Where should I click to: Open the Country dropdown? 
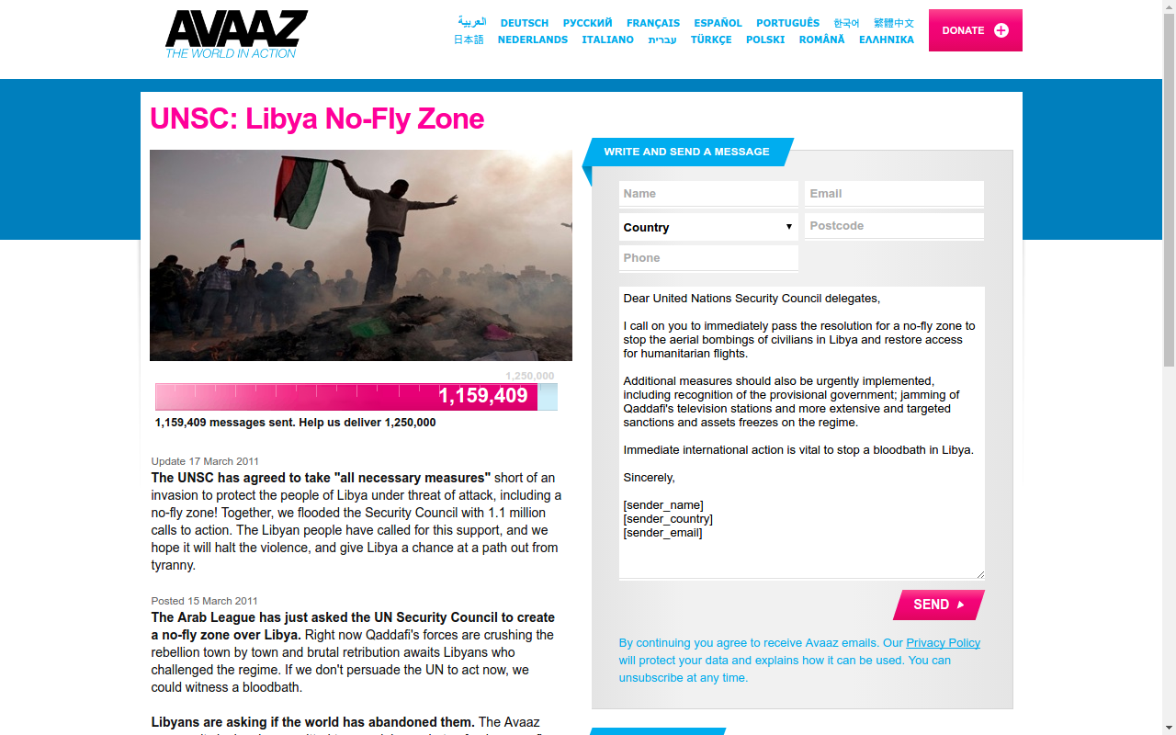pos(708,227)
